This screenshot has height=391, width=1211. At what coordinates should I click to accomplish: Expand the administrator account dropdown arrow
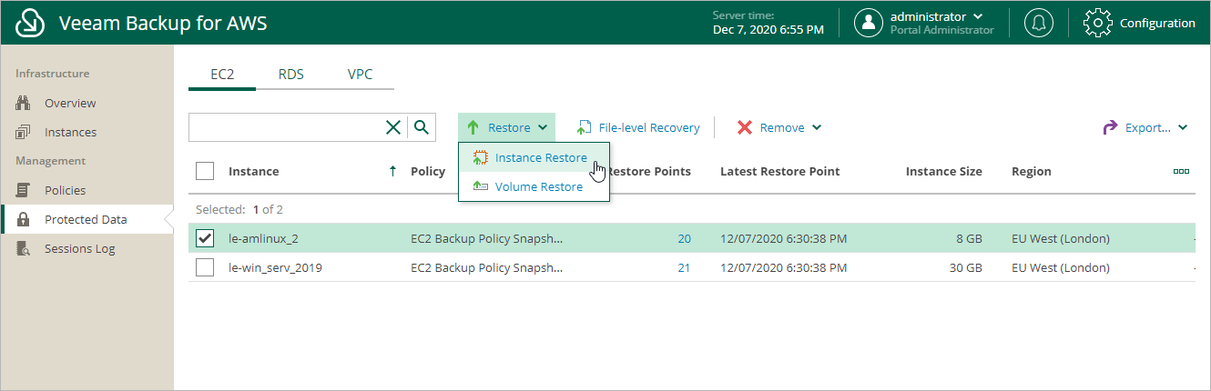tap(978, 16)
